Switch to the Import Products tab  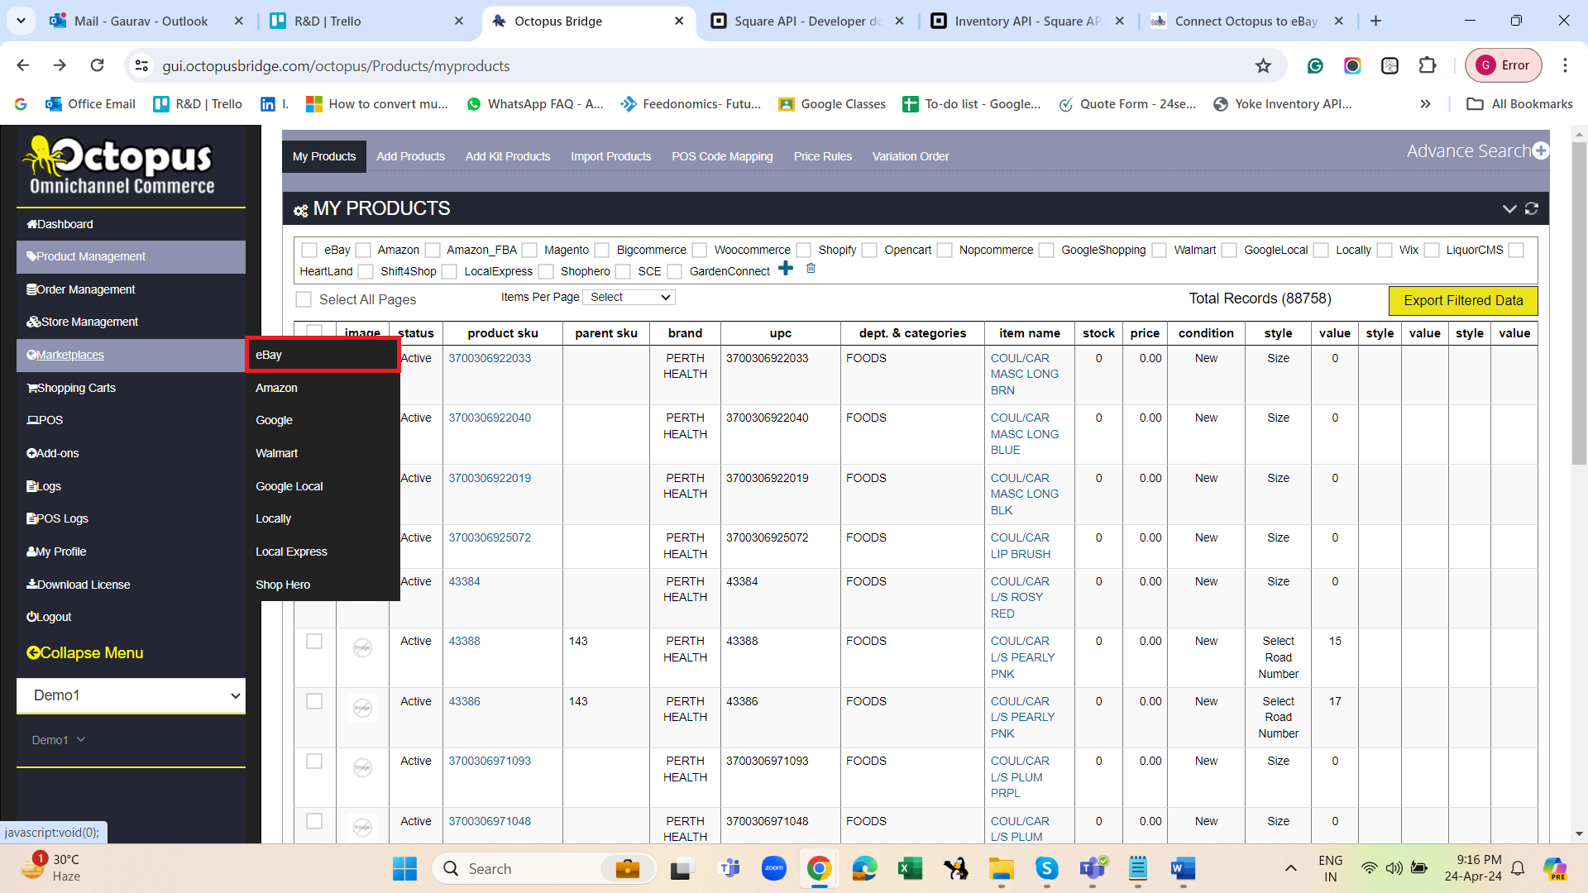click(x=610, y=156)
